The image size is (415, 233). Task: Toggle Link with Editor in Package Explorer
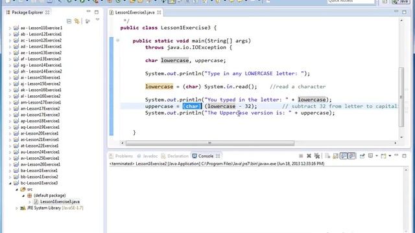coord(77,21)
